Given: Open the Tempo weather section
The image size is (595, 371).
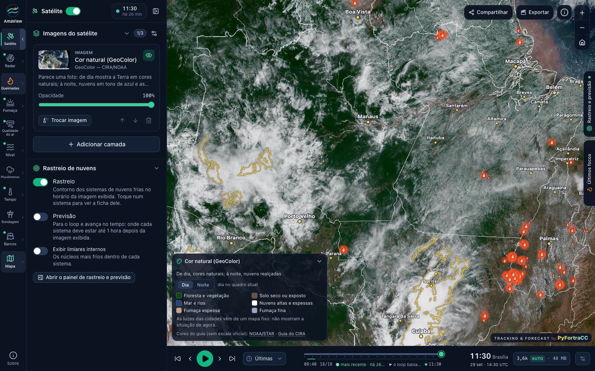Looking at the screenshot, I should click(10, 195).
